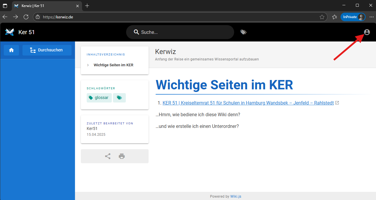The height and width of the screenshot is (200, 376).
Task: Open the KER 51 Kreiselternrat link
Action: coord(248,103)
